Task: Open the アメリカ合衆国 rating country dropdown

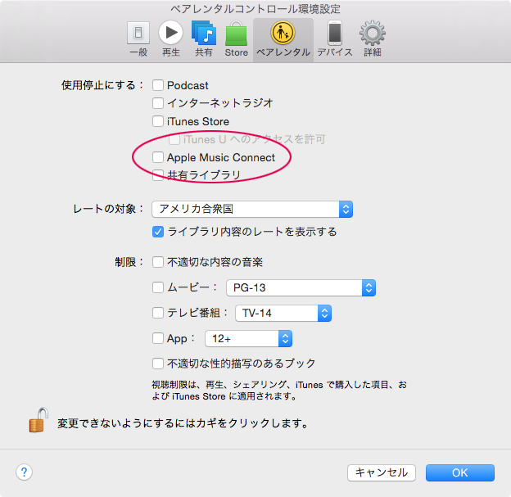Action: (x=252, y=209)
